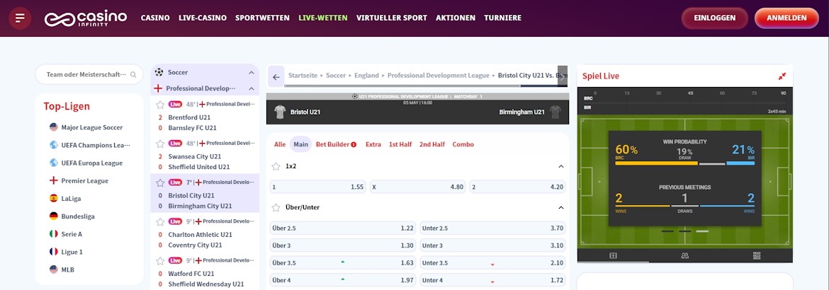Select the Alle markets tab
Screen dimensions: 829x290
(280, 144)
